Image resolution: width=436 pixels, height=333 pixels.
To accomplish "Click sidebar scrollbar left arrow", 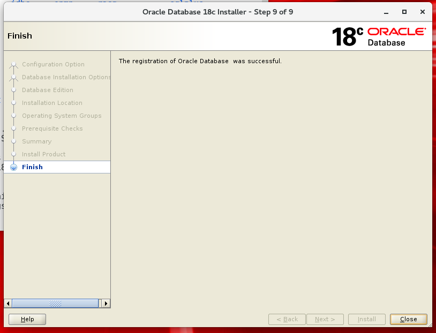I will (8, 303).
